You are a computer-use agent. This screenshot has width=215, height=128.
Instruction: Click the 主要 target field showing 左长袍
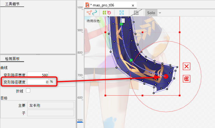[x=51, y=105]
